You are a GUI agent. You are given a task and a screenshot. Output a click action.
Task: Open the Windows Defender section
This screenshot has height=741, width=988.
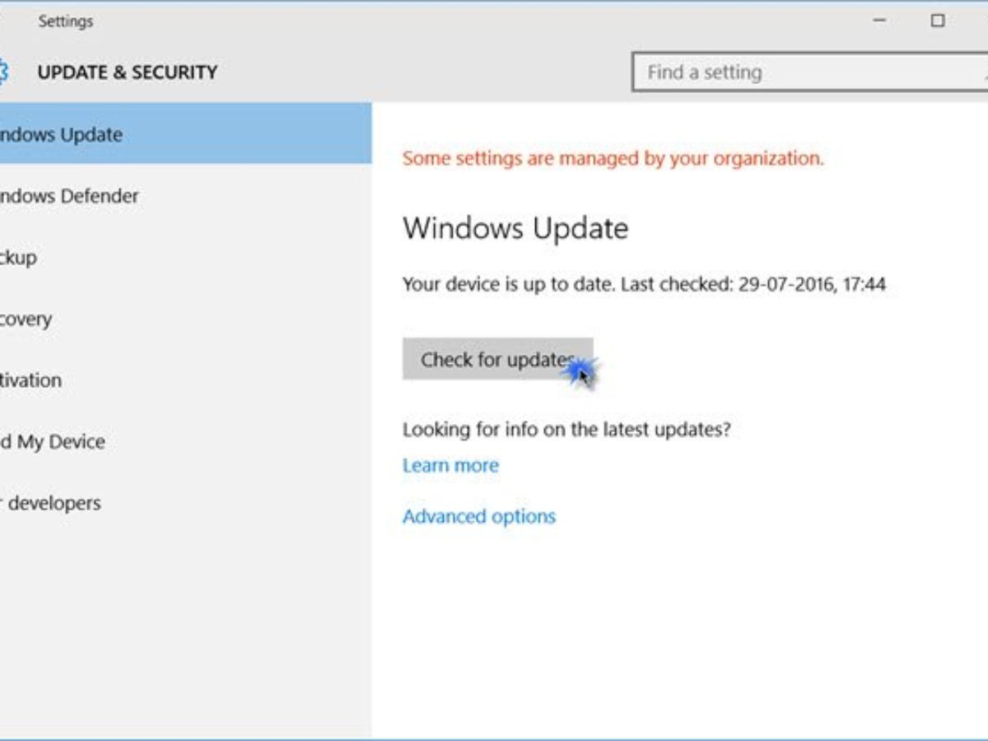pyautogui.click(x=70, y=196)
